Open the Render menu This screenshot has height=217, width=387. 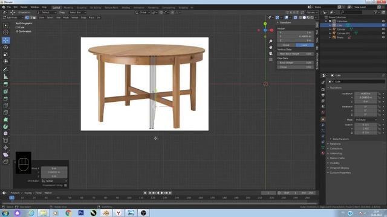pos(24,7)
